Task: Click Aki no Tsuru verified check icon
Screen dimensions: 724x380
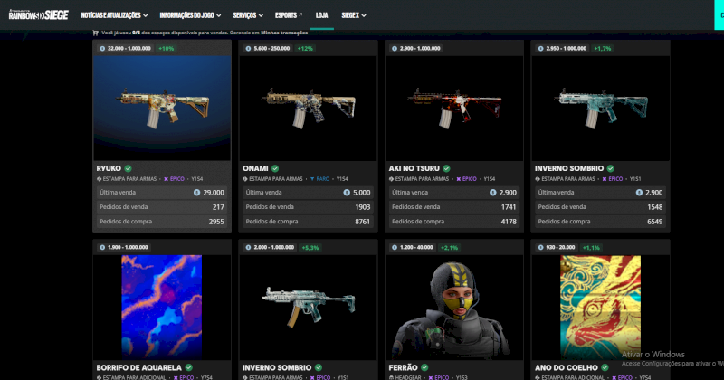Action: [446, 168]
